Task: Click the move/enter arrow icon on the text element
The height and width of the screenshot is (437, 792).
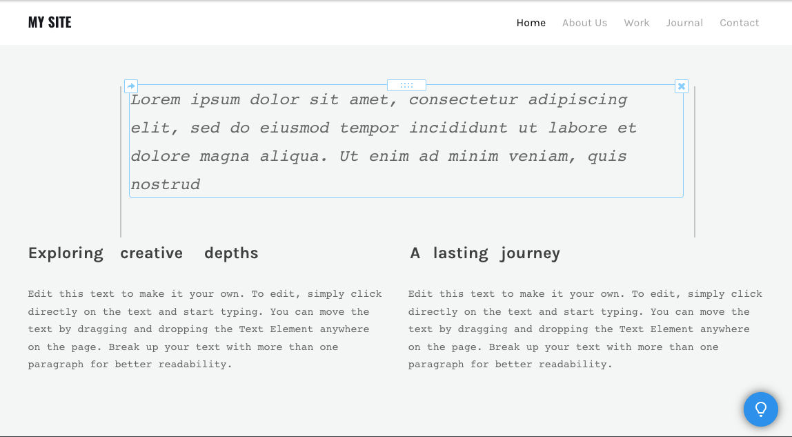Action: 131,86
